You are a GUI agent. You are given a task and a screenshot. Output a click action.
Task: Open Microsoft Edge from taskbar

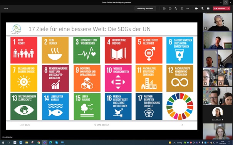pyautogui.click(x=50, y=143)
